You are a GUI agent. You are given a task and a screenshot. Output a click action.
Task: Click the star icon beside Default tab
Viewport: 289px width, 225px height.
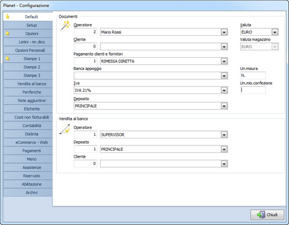[8, 17]
